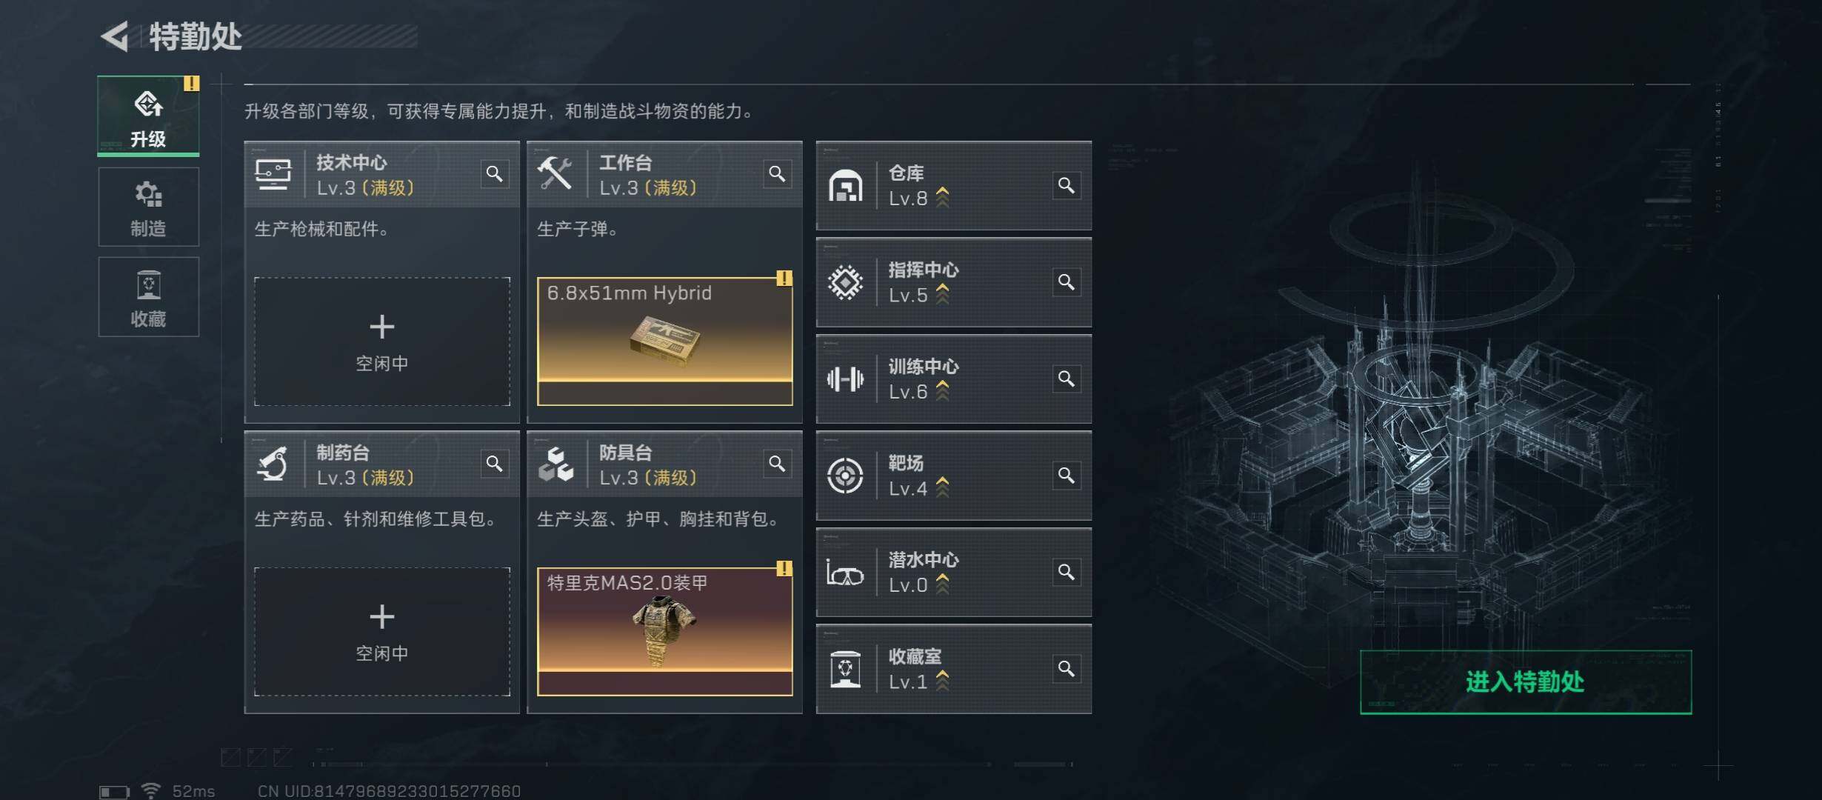Screen dimensions: 1822x800
Task: Inspect 工作台 details via its magnifier icon
Action: coord(777,174)
